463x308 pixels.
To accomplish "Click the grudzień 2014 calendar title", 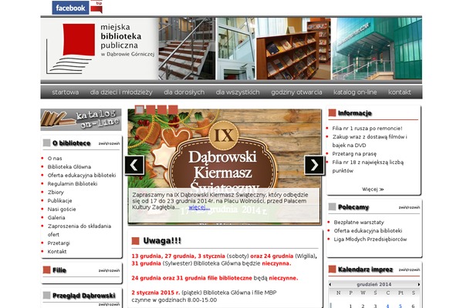I will [374, 284].
